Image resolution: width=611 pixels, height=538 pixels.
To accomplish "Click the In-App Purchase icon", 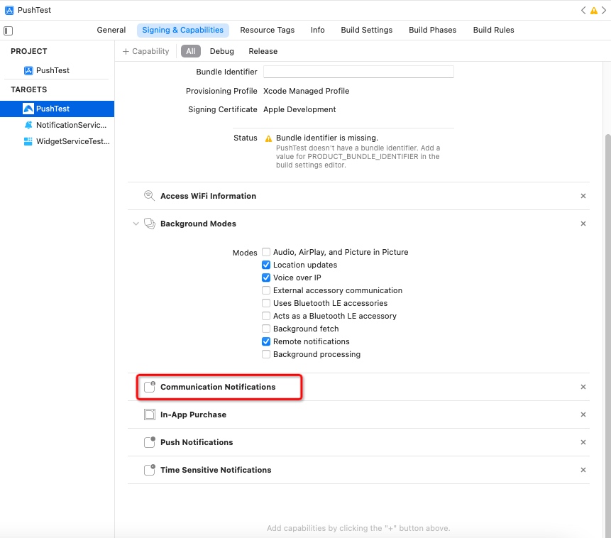I will pyautogui.click(x=150, y=415).
